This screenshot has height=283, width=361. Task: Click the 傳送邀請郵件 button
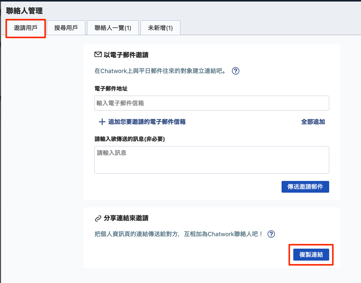[x=305, y=187]
